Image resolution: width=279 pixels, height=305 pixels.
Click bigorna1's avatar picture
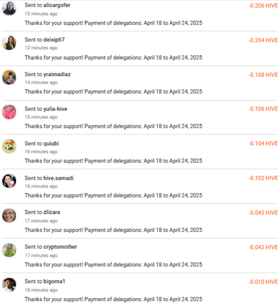coord(9,285)
